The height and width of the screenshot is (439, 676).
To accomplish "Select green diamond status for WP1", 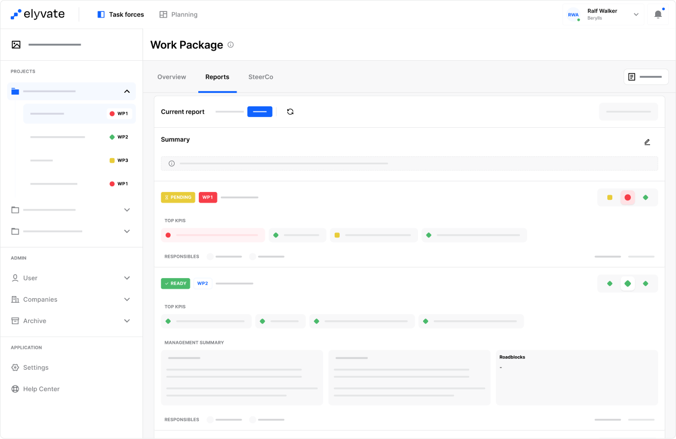I will (646, 198).
